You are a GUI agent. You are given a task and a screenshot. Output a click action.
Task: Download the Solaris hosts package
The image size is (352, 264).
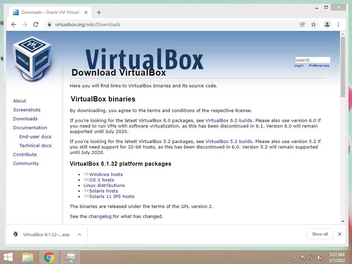103,191
